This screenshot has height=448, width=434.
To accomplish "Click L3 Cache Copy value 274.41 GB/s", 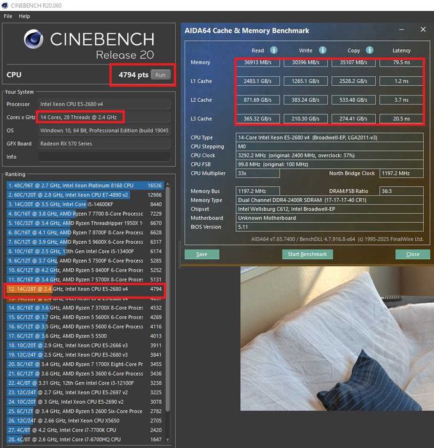I will point(353,119).
